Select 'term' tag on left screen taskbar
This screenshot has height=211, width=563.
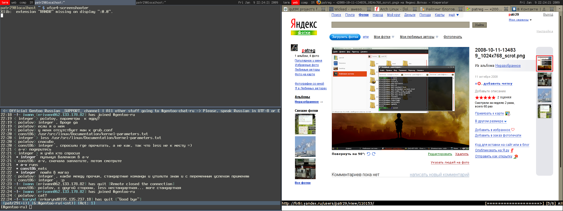pos(5,2)
